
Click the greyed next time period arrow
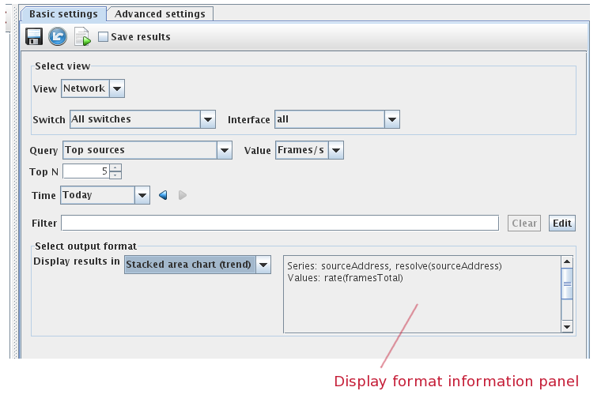pyautogui.click(x=183, y=195)
